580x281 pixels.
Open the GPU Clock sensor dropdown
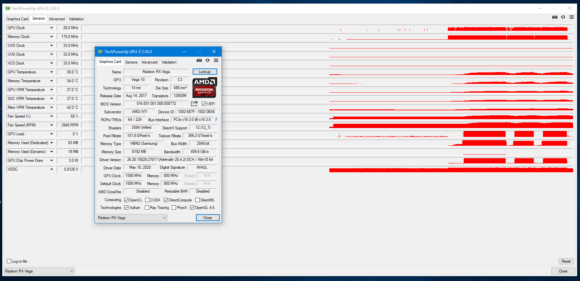click(x=51, y=28)
